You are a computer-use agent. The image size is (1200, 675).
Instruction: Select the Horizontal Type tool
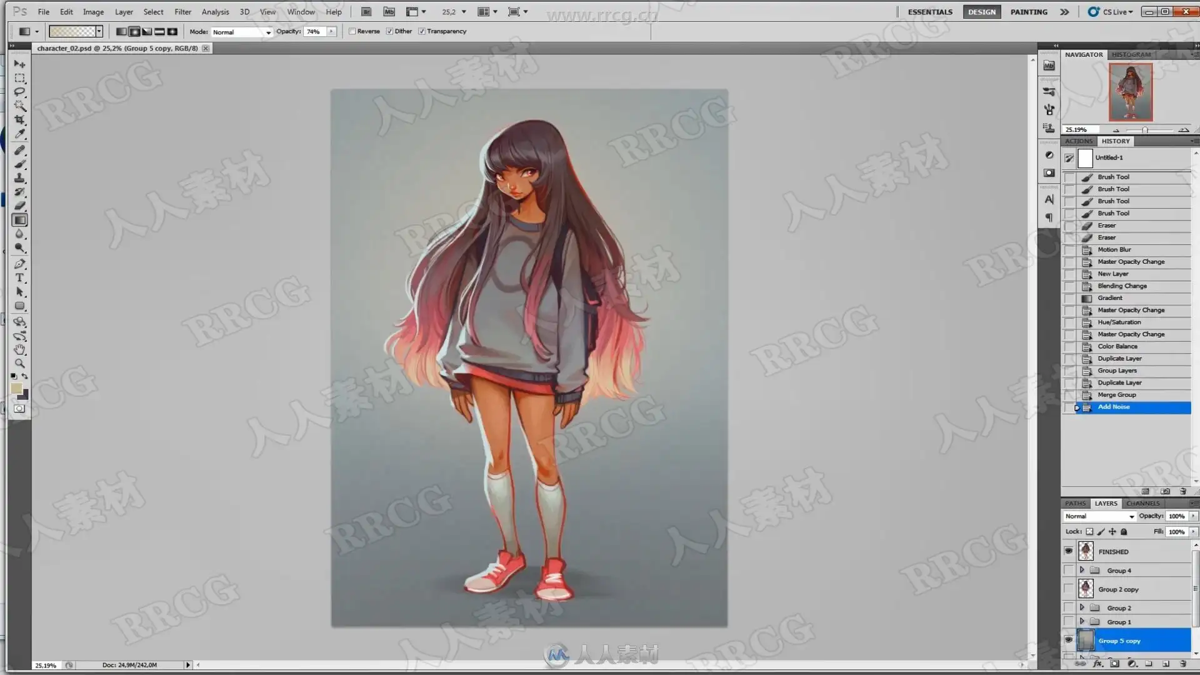(20, 278)
